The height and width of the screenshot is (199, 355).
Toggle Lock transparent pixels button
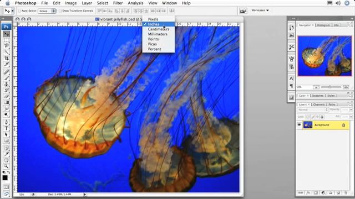point(308,117)
